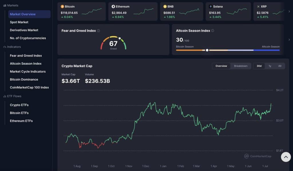Click the Solana price $163.95
The height and width of the screenshot is (171, 293).
pos(215,13)
